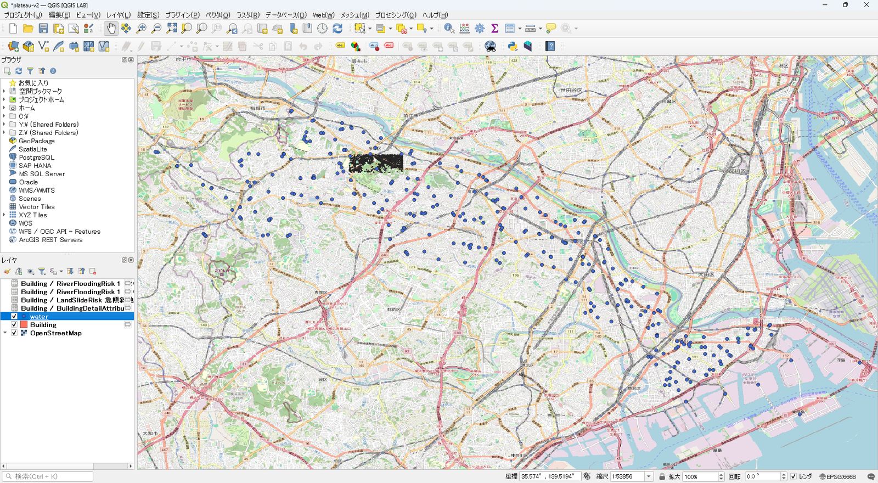Refresh the map canvas
This screenshot has height=483, width=878.
pyautogui.click(x=337, y=29)
